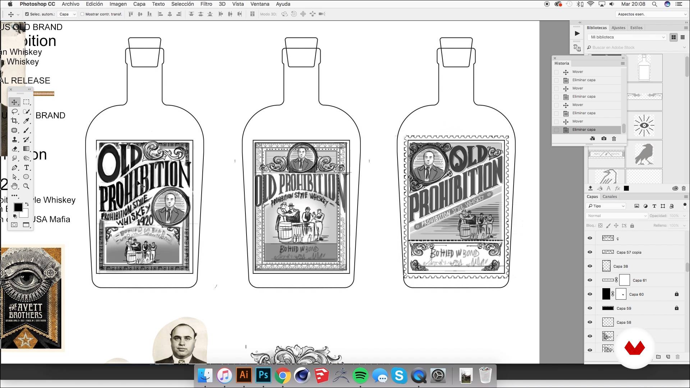The width and height of the screenshot is (690, 388).
Task: Select the Ellipse shape tool
Action: click(26, 177)
